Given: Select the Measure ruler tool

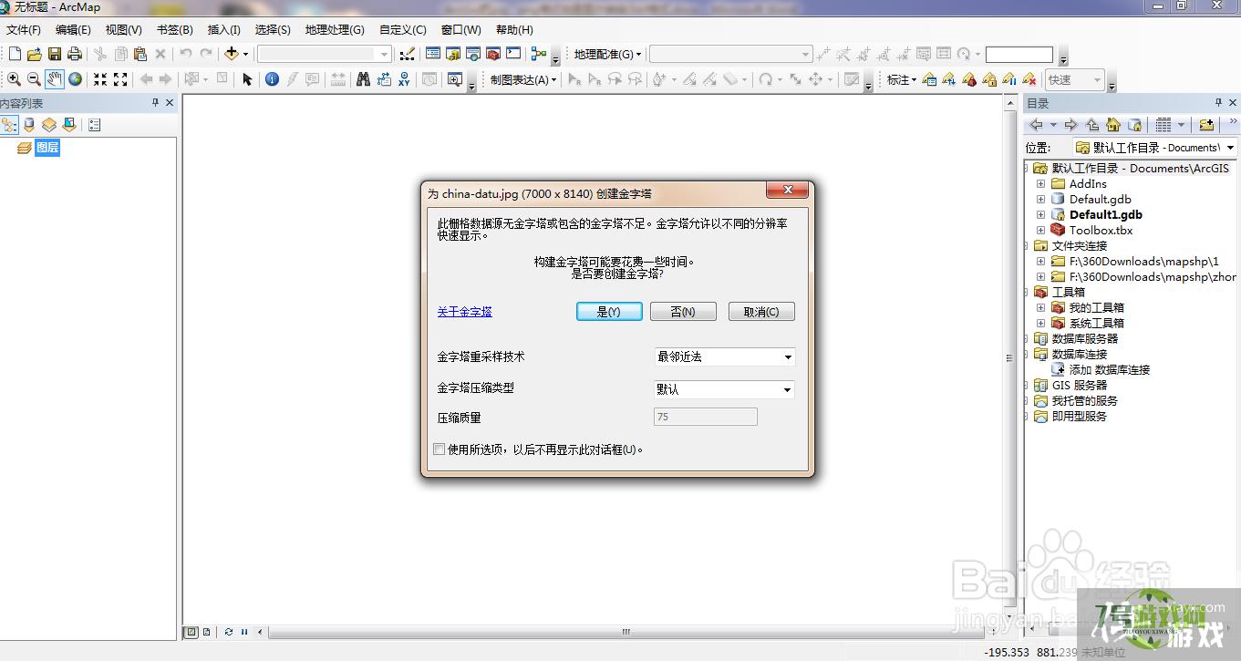Looking at the screenshot, I should coord(338,79).
